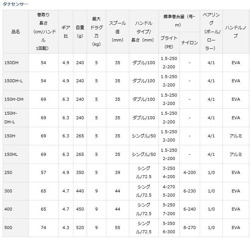Select the 自重 (g) column header
The image size is (250, 240).
tap(80, 32)
